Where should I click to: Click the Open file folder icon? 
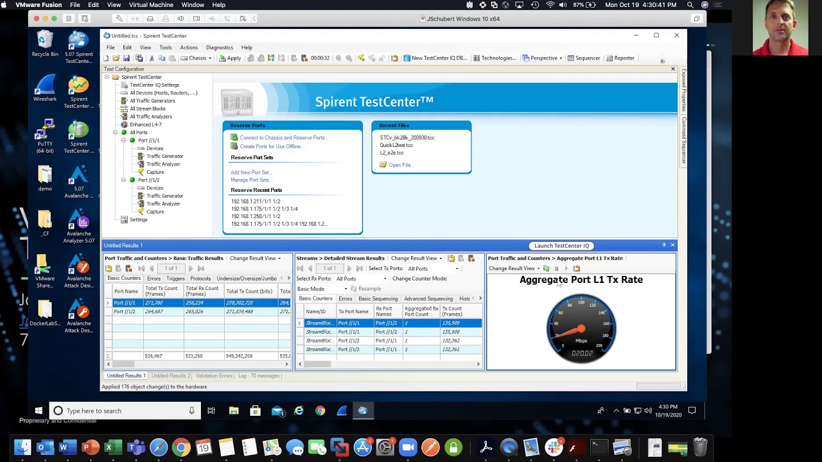coord(116,58)
